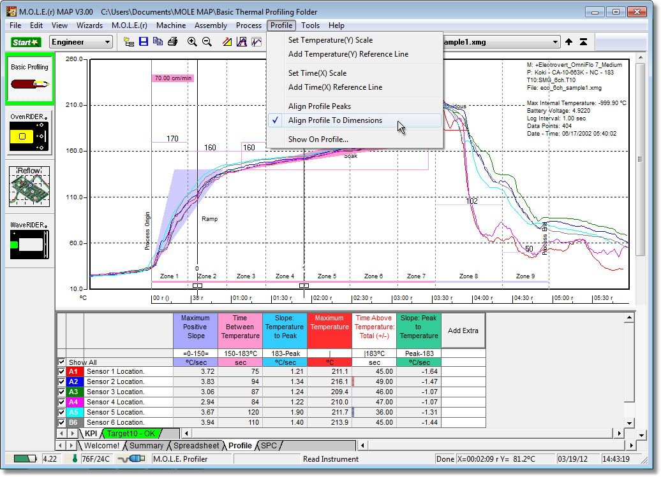
Task: Open the Machine menu
Action: point(171,25)
